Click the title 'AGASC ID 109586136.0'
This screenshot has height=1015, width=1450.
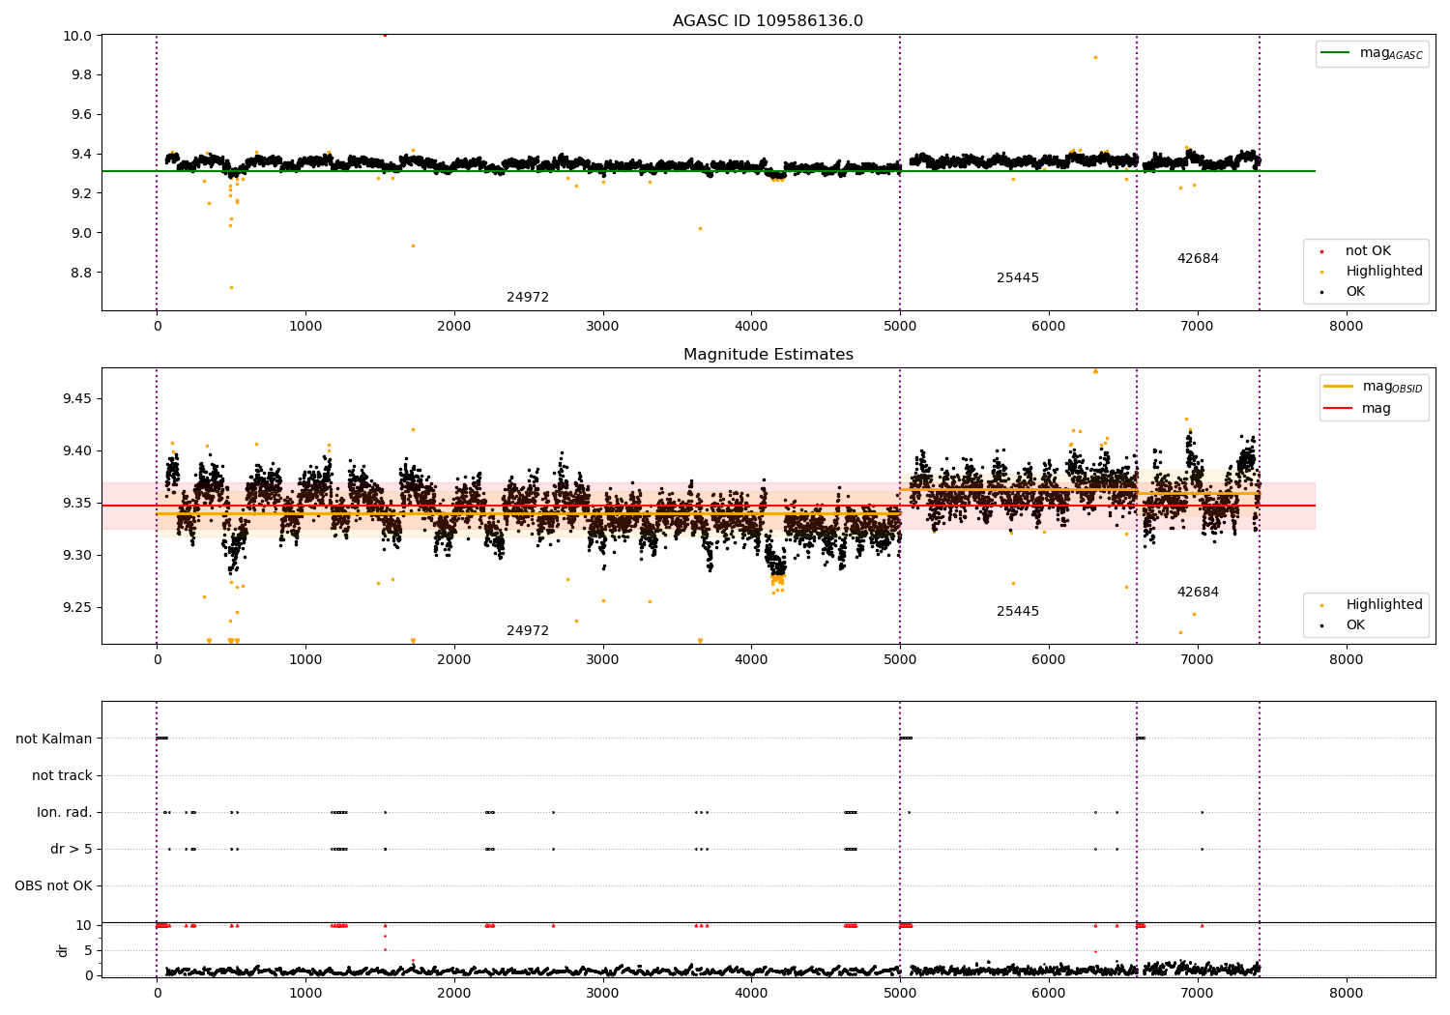[768, 21]
